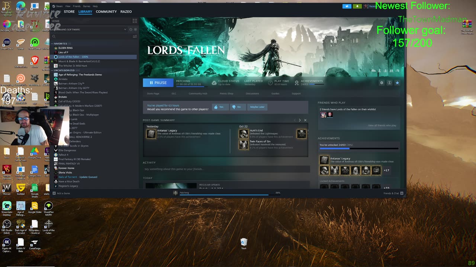Open Brave browser desktop shortcut
This screenshot has height=267, width=476.
(35, 62)
